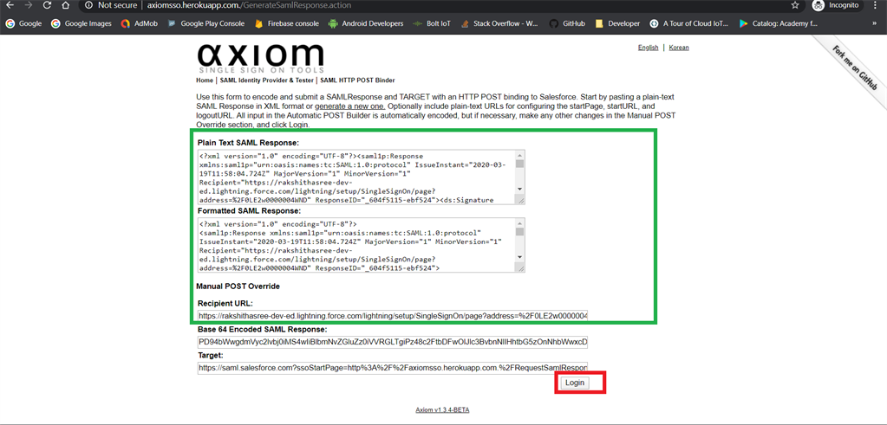The height and width of the screenshot is (425, 887).
Task: Go to Home nav item
Action: 205,80
